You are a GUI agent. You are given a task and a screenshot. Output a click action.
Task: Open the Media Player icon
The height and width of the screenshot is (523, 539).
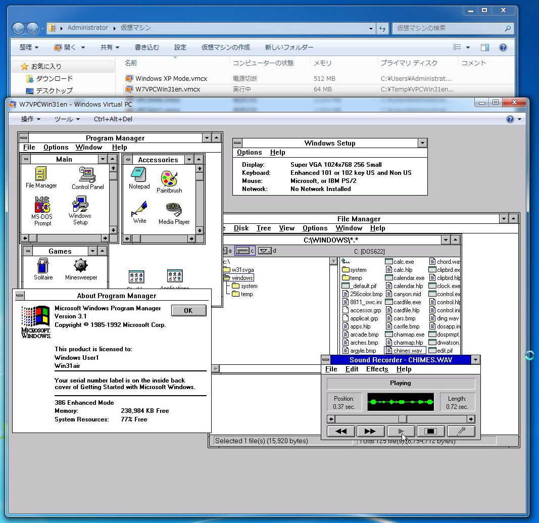pyautogui.click(x=174, y=214)
